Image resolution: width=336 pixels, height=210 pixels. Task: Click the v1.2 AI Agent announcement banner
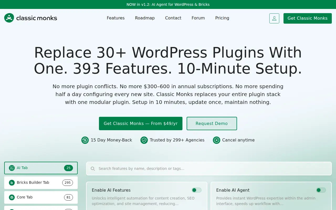pos(168,4)
